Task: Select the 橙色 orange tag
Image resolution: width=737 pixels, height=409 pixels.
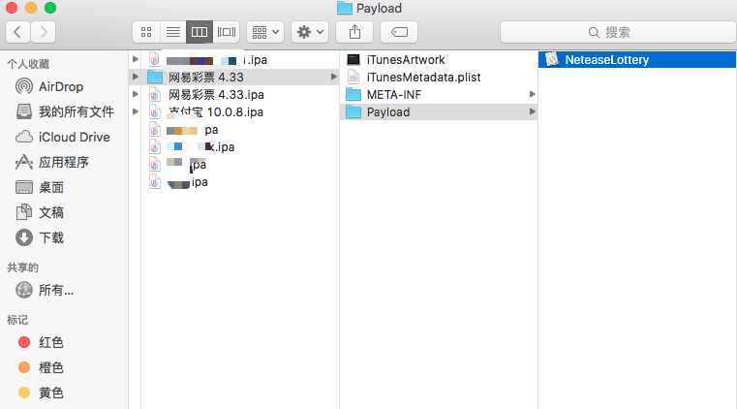Action: (41, 367)
